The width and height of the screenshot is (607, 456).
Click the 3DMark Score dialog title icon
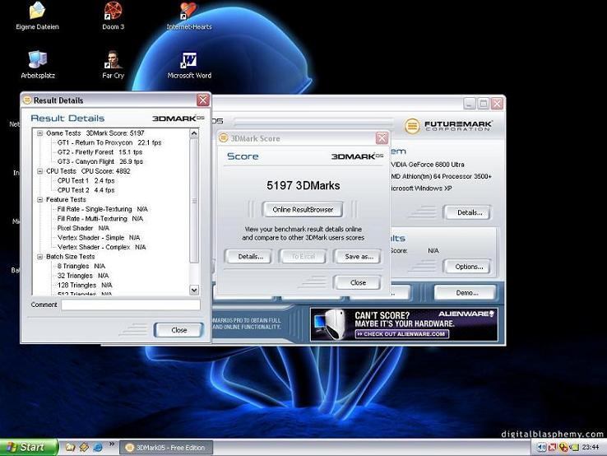[224, 138]
